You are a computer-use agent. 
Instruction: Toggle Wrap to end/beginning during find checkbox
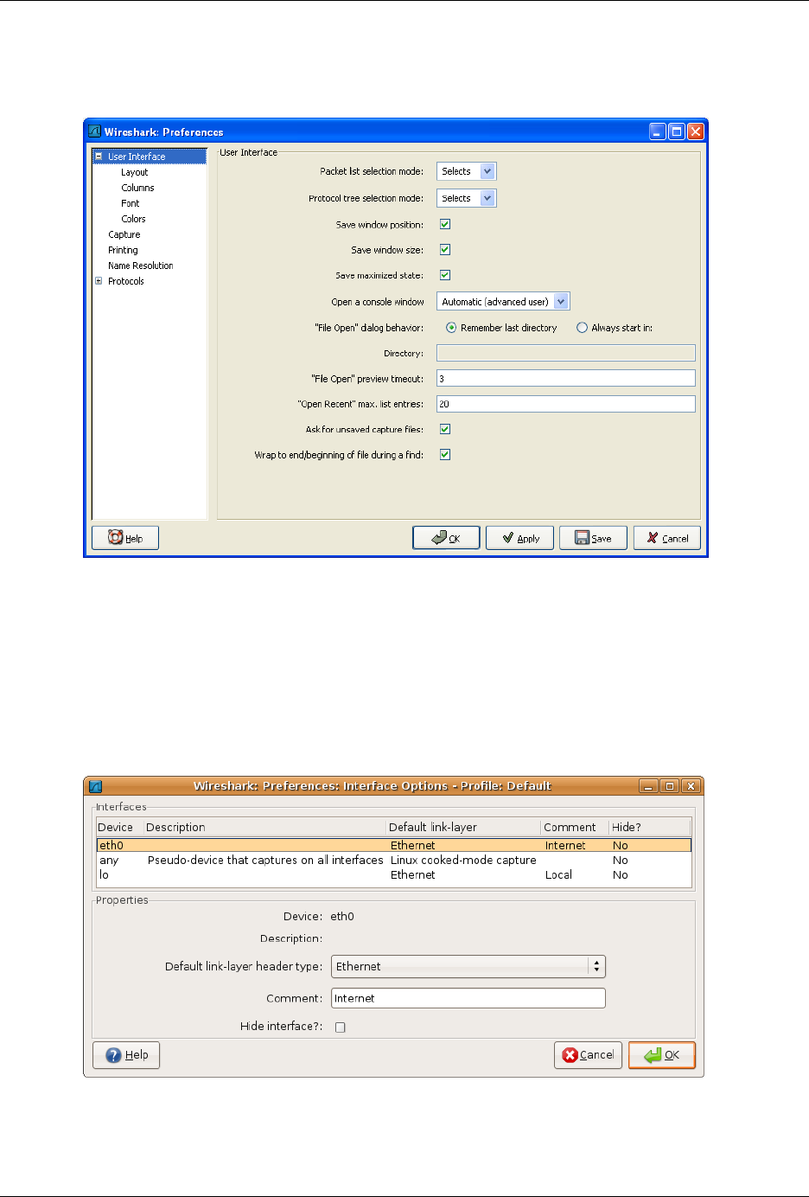(x=445, y=455)
